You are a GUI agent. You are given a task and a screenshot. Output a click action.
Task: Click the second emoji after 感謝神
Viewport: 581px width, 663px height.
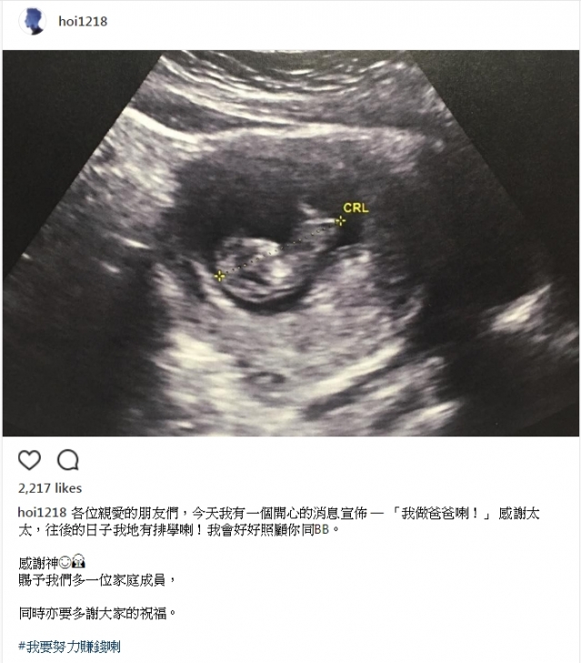point(79,562)
